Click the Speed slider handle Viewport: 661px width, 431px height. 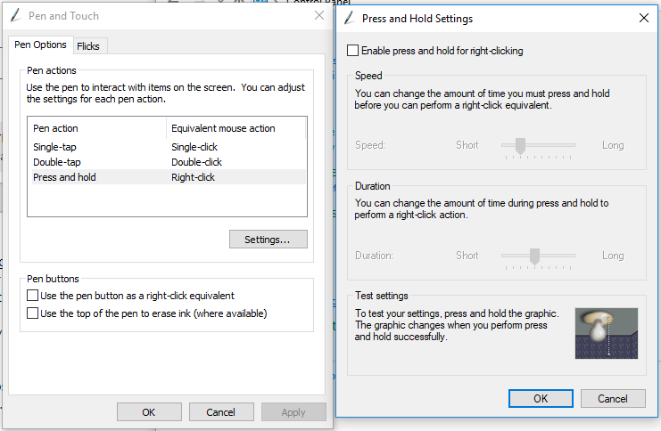pyautogui.click(x=519, y=145)
